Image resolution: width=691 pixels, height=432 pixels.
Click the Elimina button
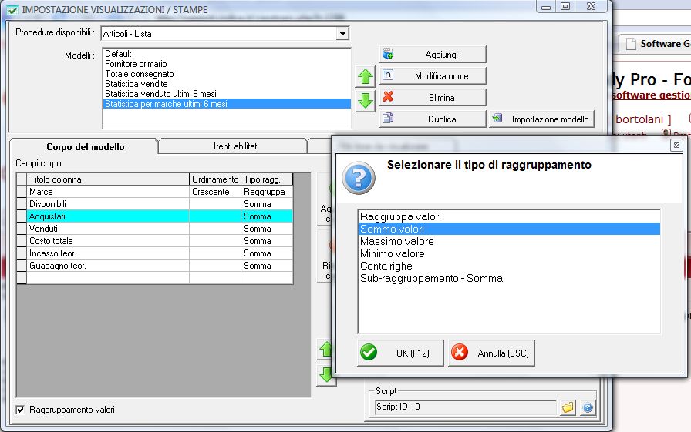point(433,97)
